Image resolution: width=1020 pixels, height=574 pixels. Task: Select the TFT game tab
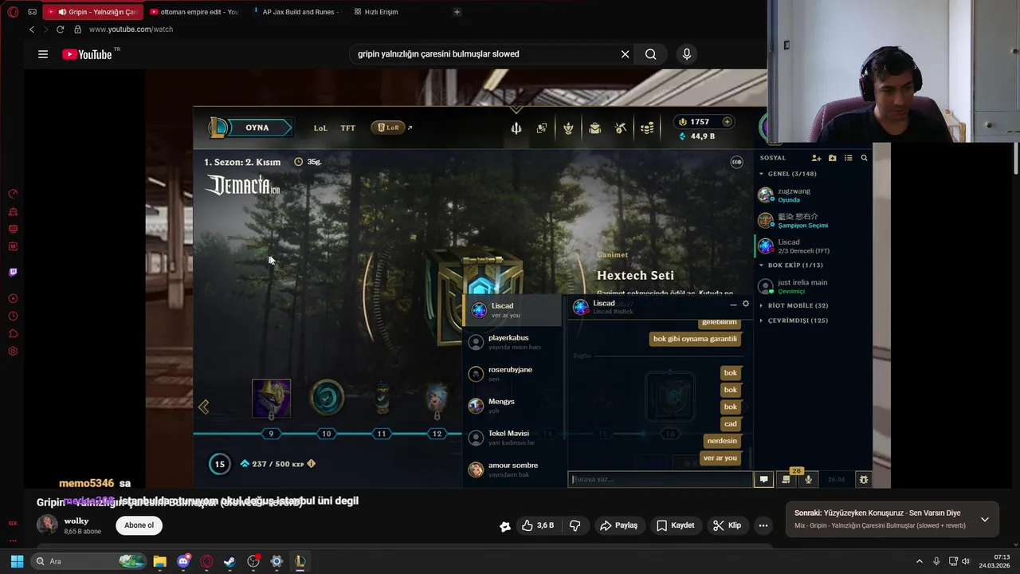pyautogui.click(x=348, y=128)
